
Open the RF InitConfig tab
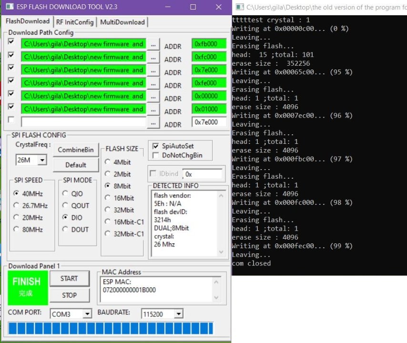click(x=75, y=22)
